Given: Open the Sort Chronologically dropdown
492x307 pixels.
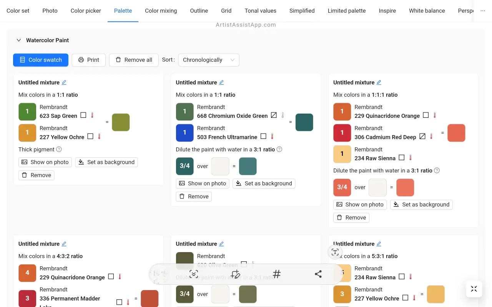Looking at the screenshot, I should tap(209, 60).
